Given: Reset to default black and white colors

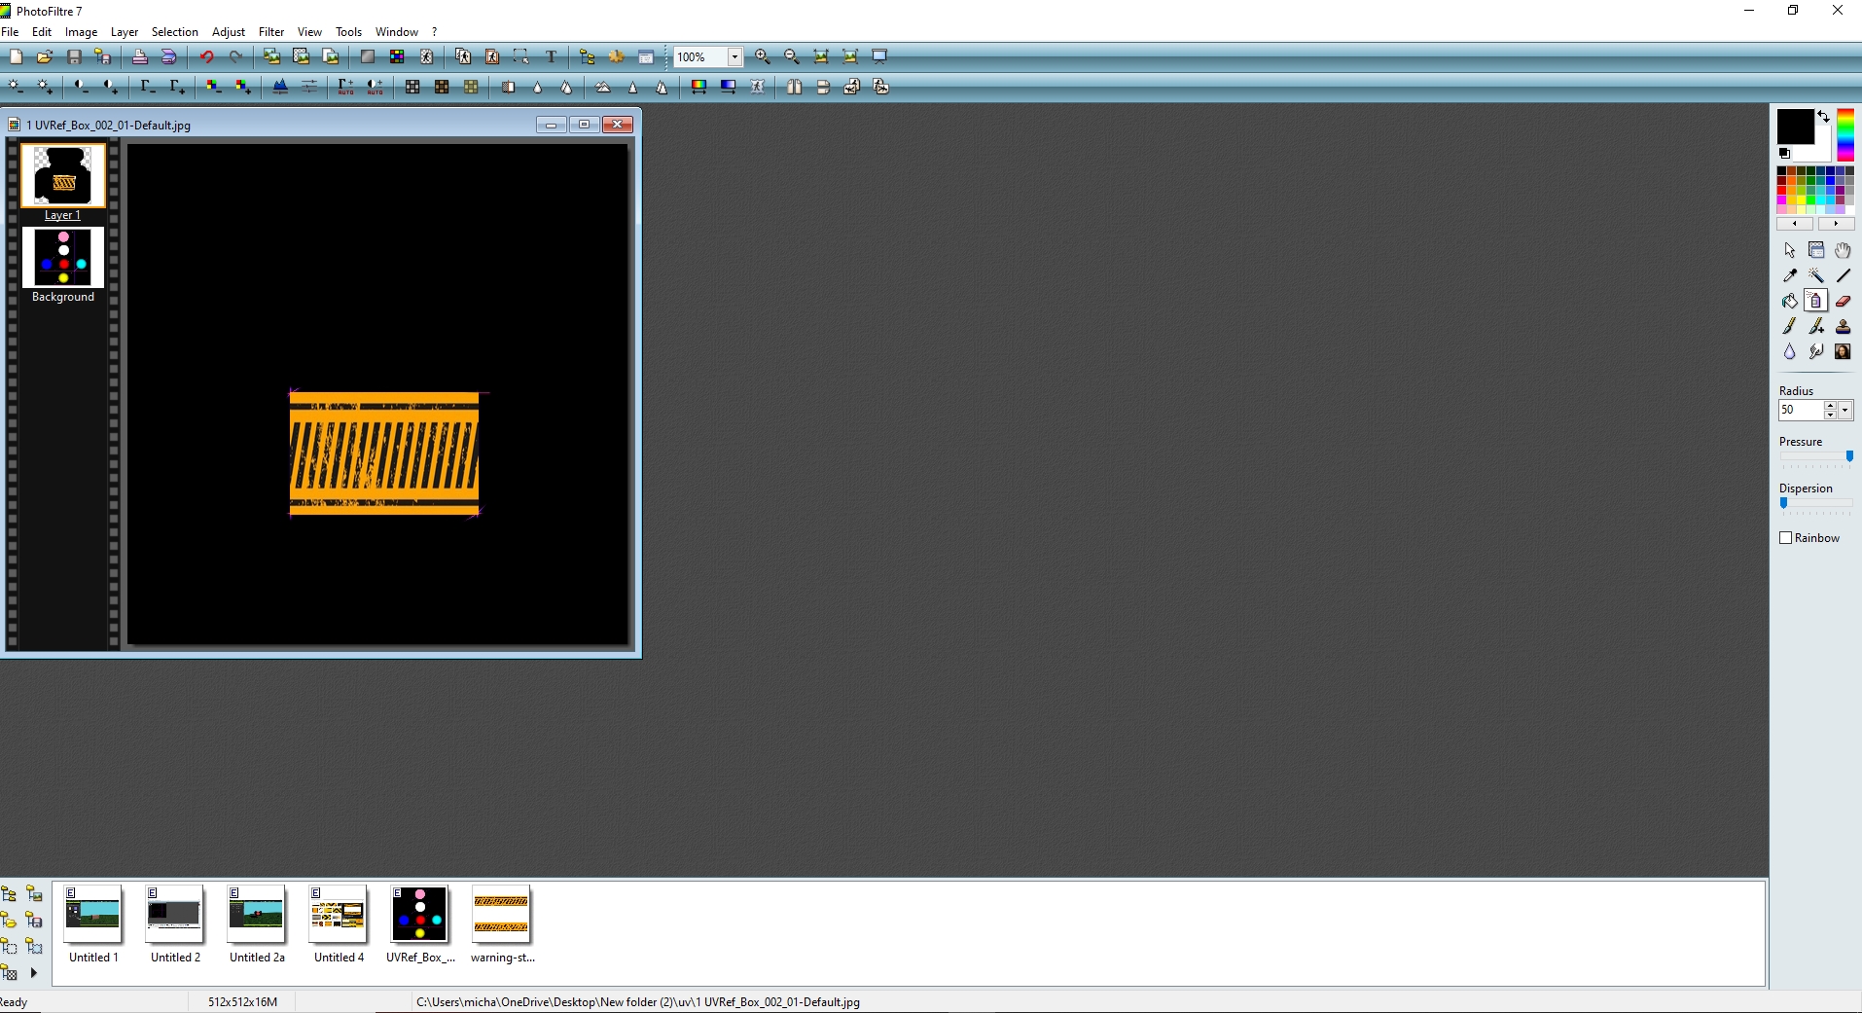Looking at the screenshot, I should 1784,154.
